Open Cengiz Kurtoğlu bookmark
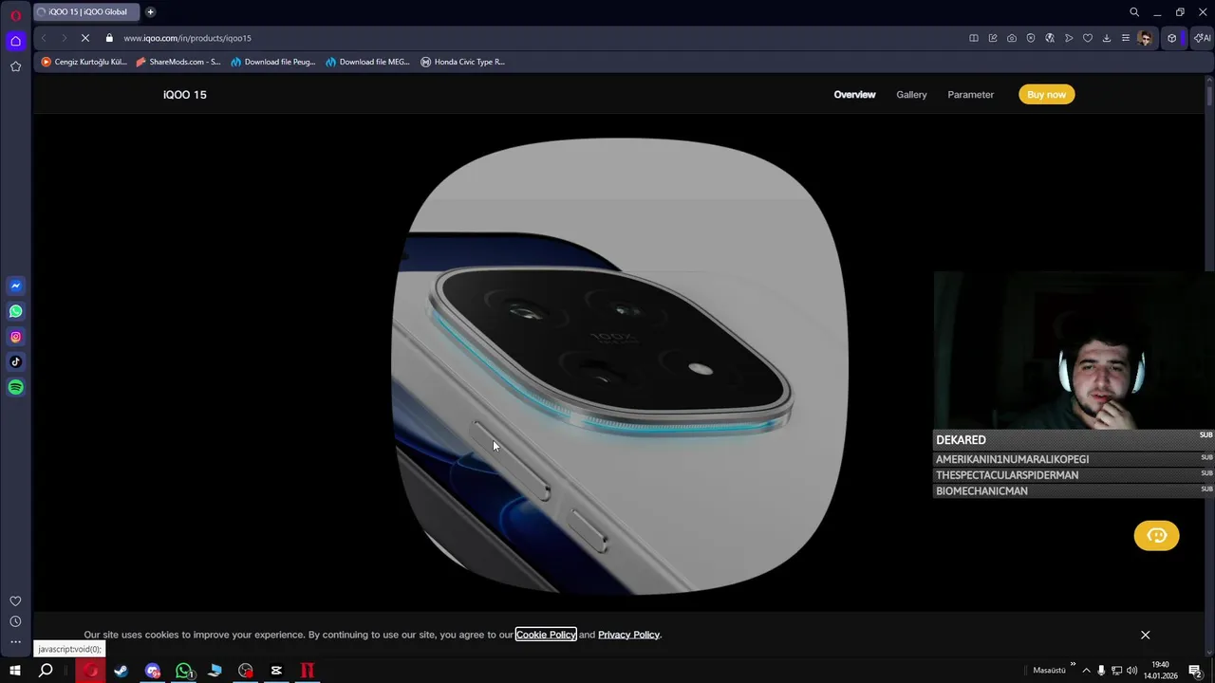The height and width of the screenshot is (683, 1215). pyautogui.click(x=84, y=62)
